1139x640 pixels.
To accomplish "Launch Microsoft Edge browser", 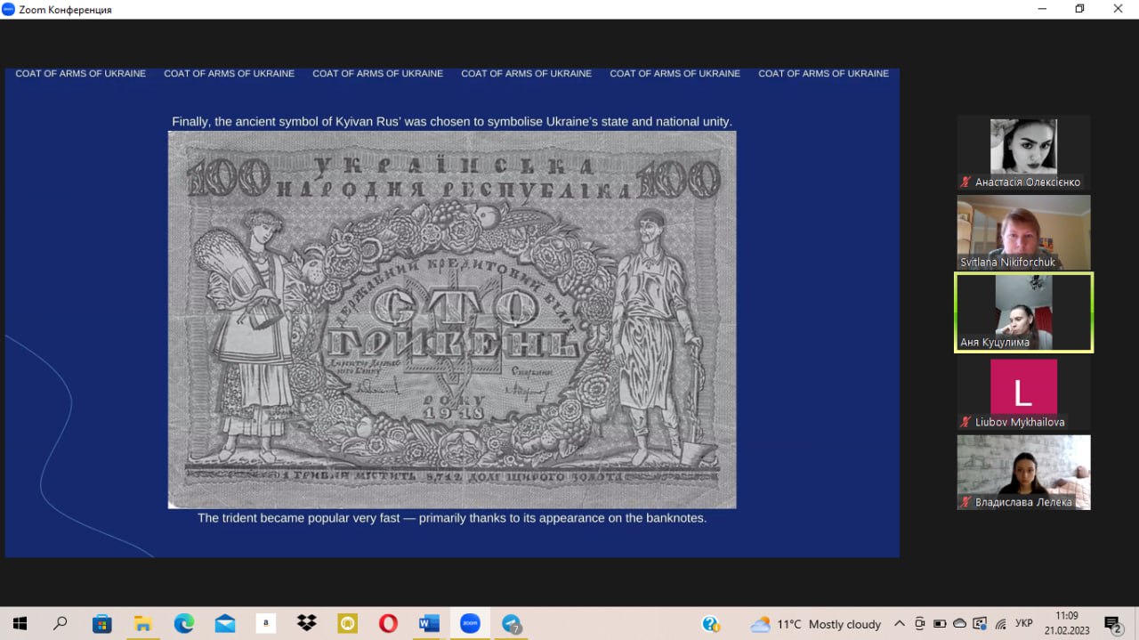I will tap(184, 624).
